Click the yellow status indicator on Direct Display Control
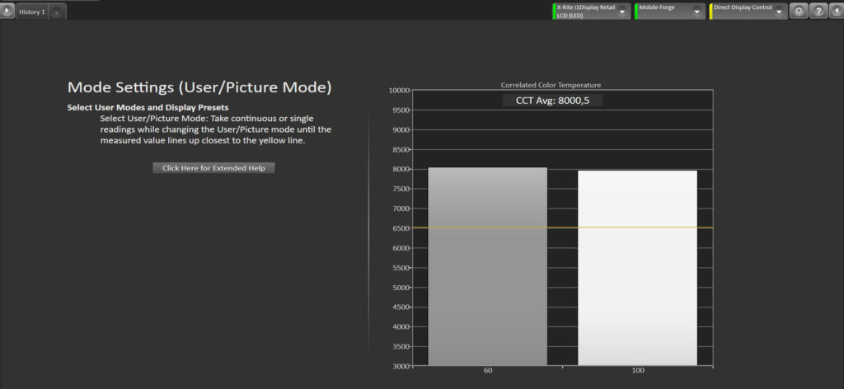844x389 pixels. coord(710,12)
